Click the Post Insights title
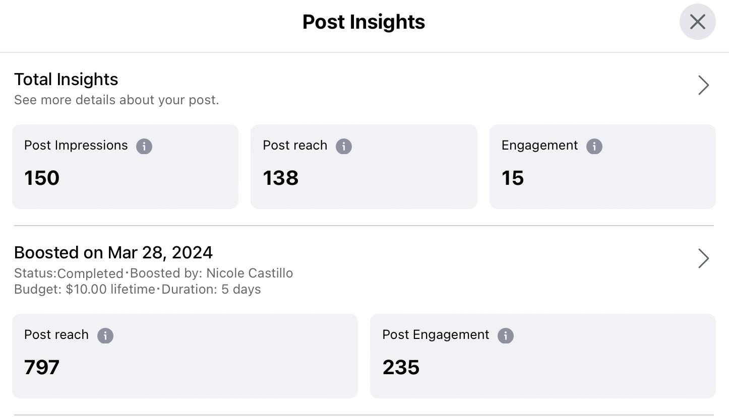Viewport: 729px width, 417px height. coord(363,22)
